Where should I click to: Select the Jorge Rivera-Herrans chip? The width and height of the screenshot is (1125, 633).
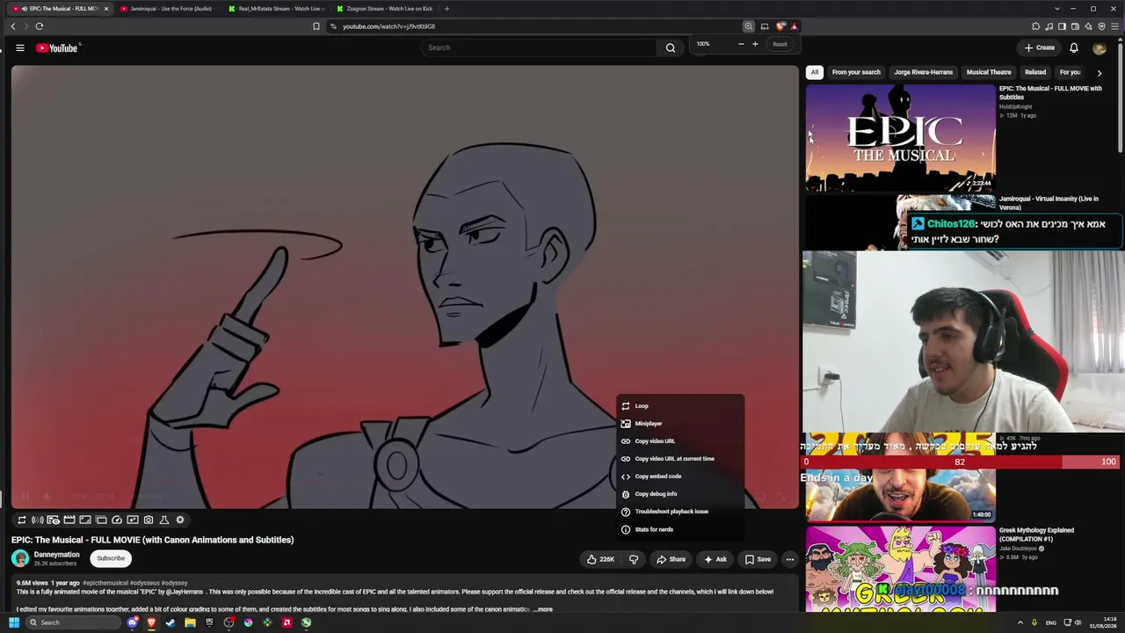pos(923,72)
